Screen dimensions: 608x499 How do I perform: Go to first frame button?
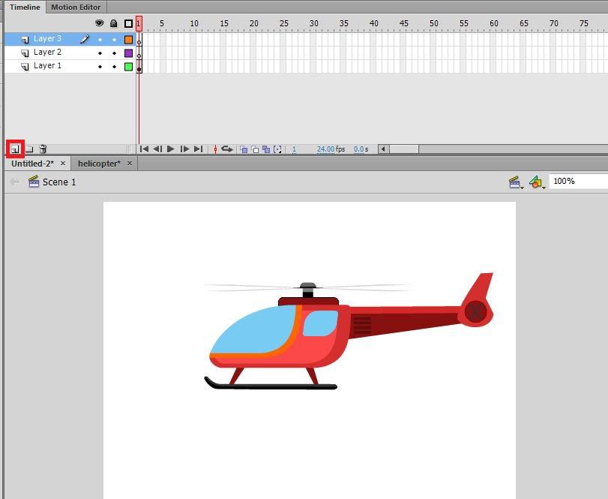[145, 149]
